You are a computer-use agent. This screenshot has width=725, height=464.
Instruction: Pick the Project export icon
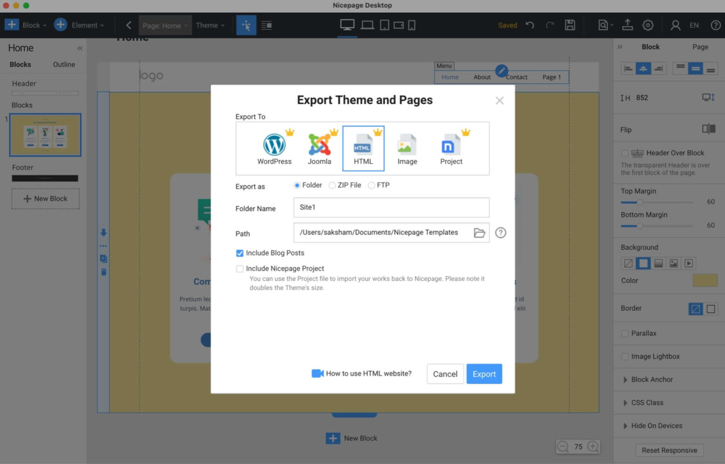click(451, 145)
